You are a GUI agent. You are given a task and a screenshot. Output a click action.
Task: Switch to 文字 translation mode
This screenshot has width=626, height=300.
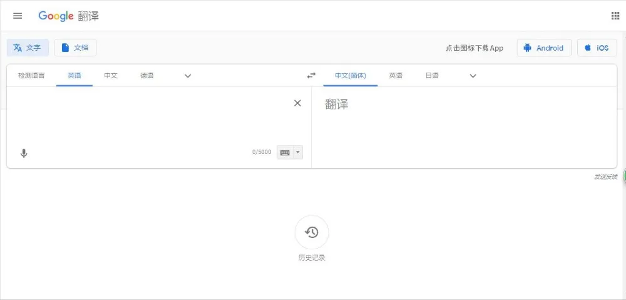(x=28, y=48)
